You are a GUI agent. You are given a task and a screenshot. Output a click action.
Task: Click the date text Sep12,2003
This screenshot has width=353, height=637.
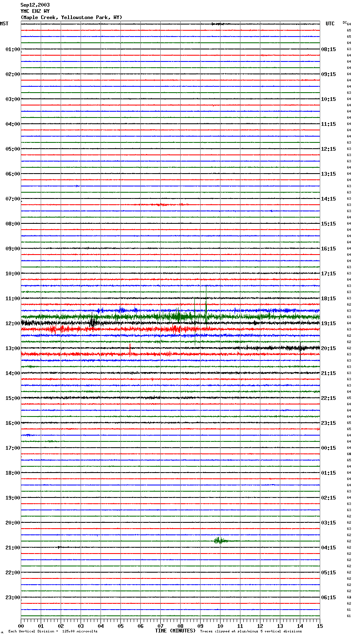[x=35, y=5]
